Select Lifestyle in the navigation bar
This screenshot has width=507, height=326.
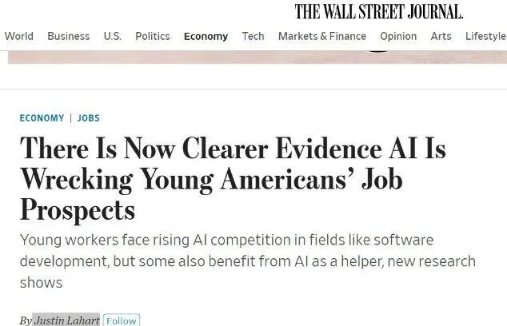tap(485, 36)
